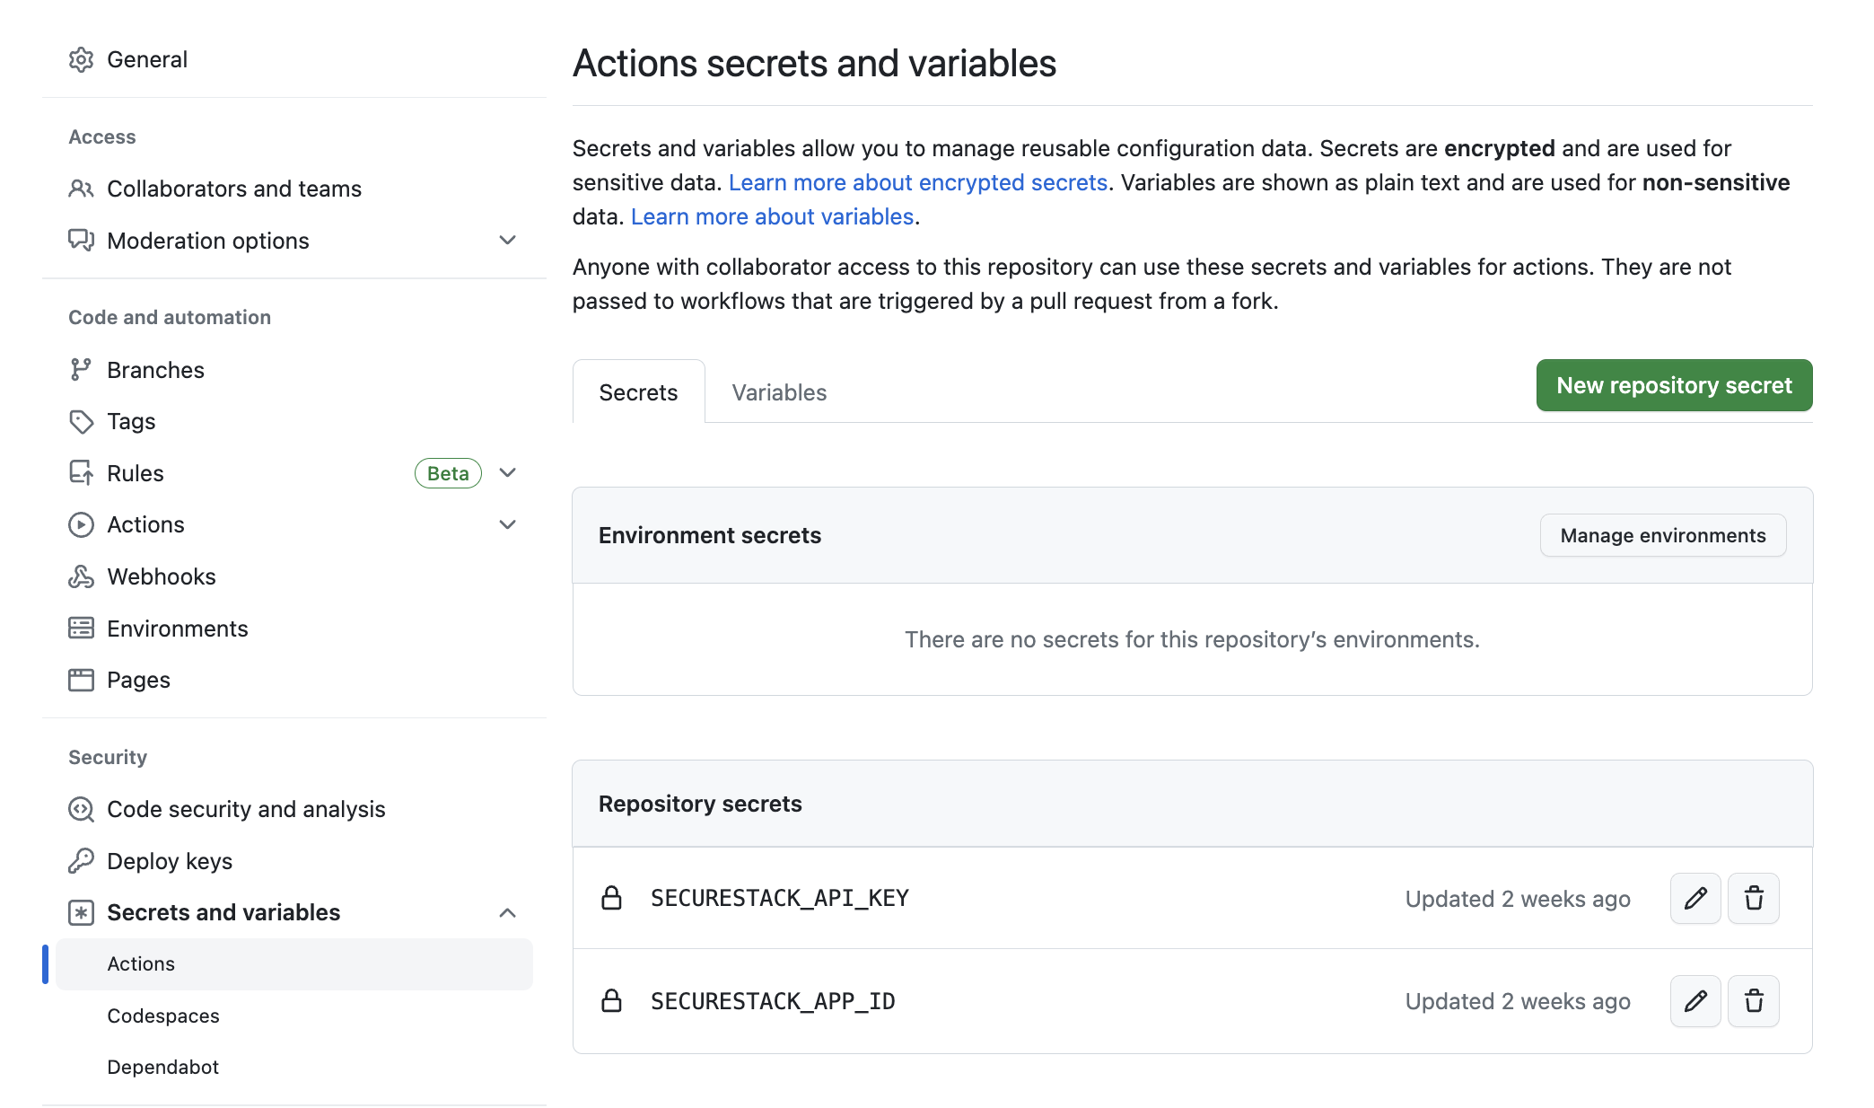The height and width of the screenshot is (1108, 1874).
Task: Switch to the Variables tab
Action: click(x=779, y=392)
